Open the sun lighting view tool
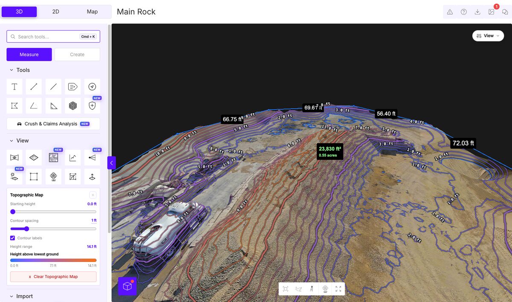The width and height of the screenshot is (512, 302). coord(14,176)
